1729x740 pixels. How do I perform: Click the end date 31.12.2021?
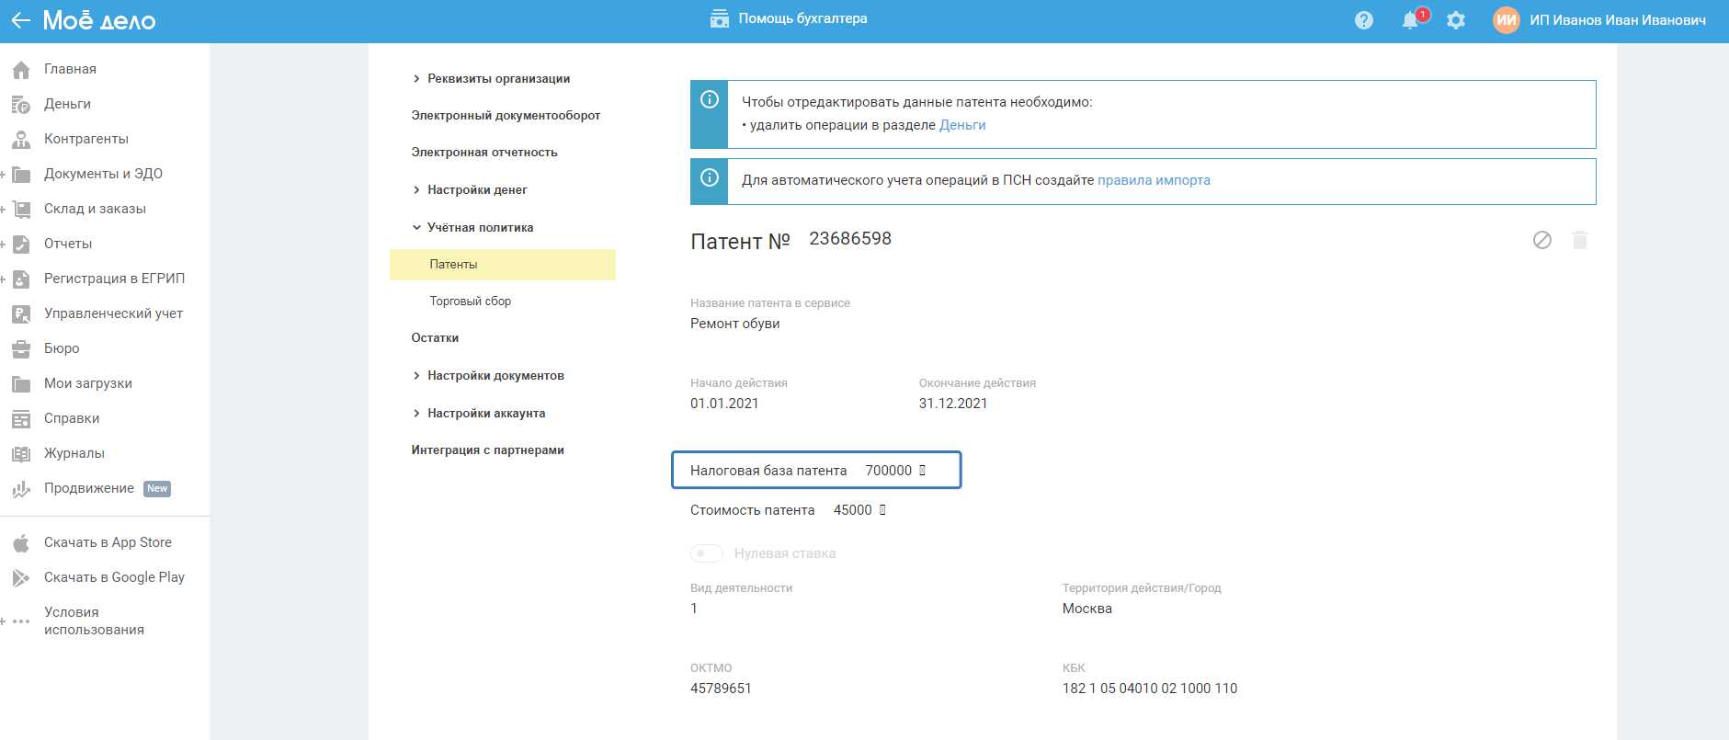[x=953, y=404]
